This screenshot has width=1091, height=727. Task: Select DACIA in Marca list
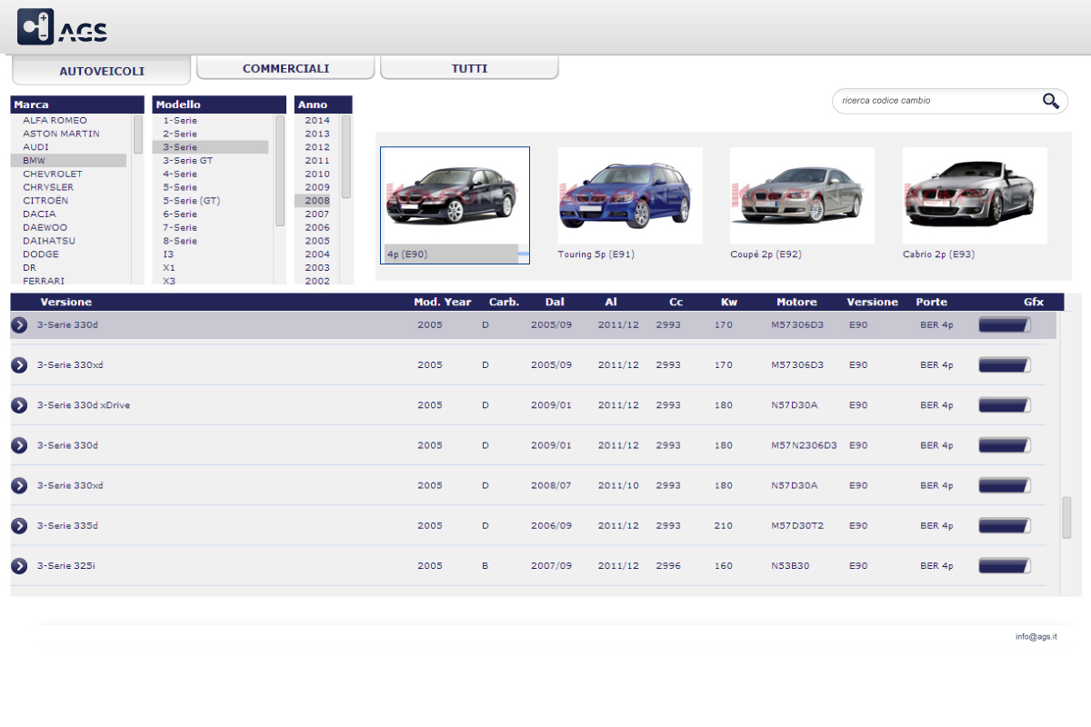(x=39, y=214)
